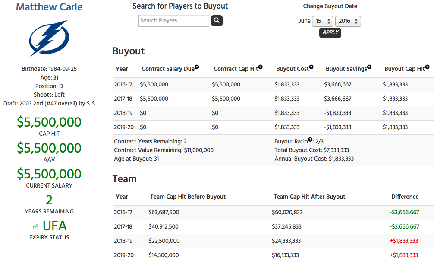The width and height of the screenshot is (434, 261).
Task: Click the green -$3,666,667 difference for 2017-18
Action: coord(404,226)
